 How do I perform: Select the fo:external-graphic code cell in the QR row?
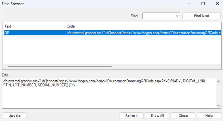coord(144,33)
